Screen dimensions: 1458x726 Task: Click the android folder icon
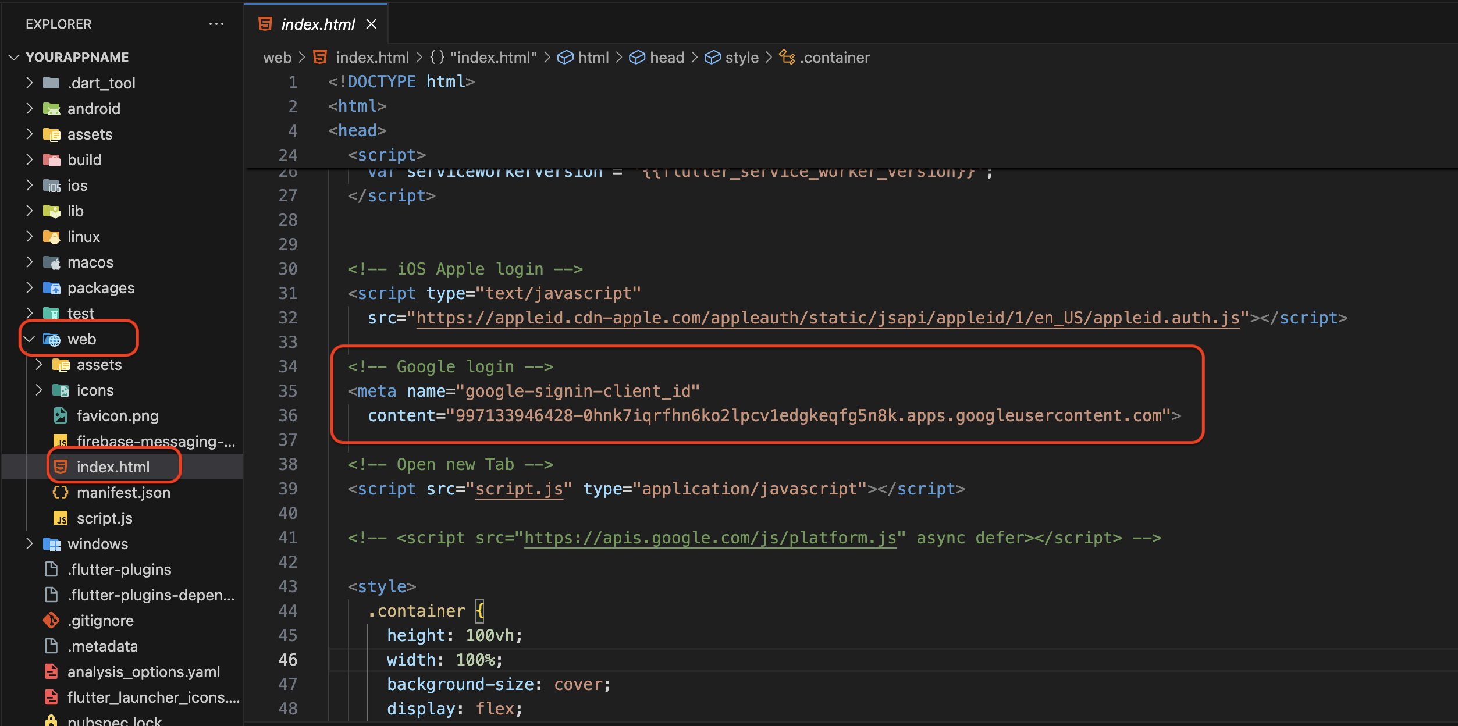52,109
